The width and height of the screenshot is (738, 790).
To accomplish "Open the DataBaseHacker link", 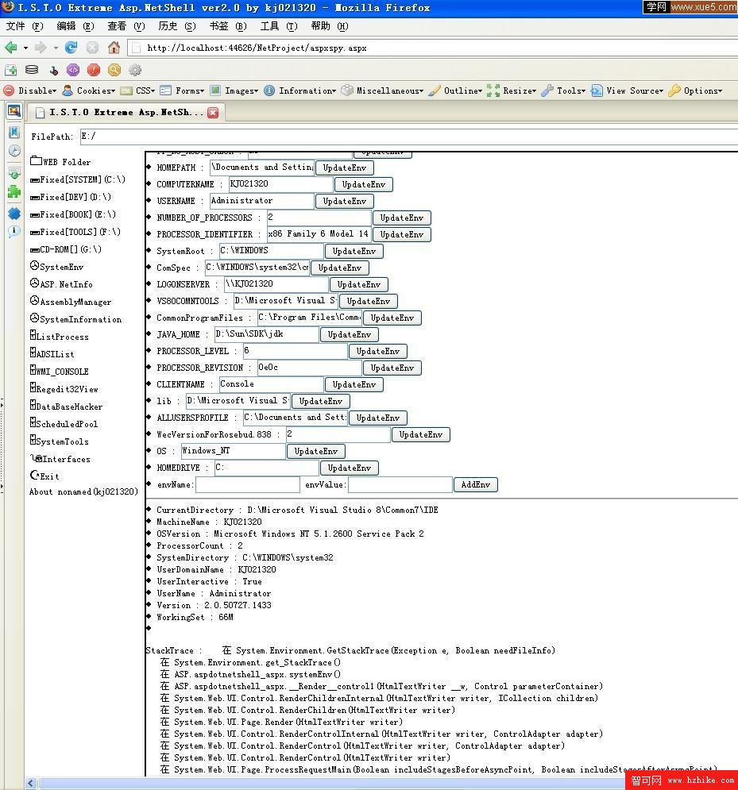I will click(66, 407).
